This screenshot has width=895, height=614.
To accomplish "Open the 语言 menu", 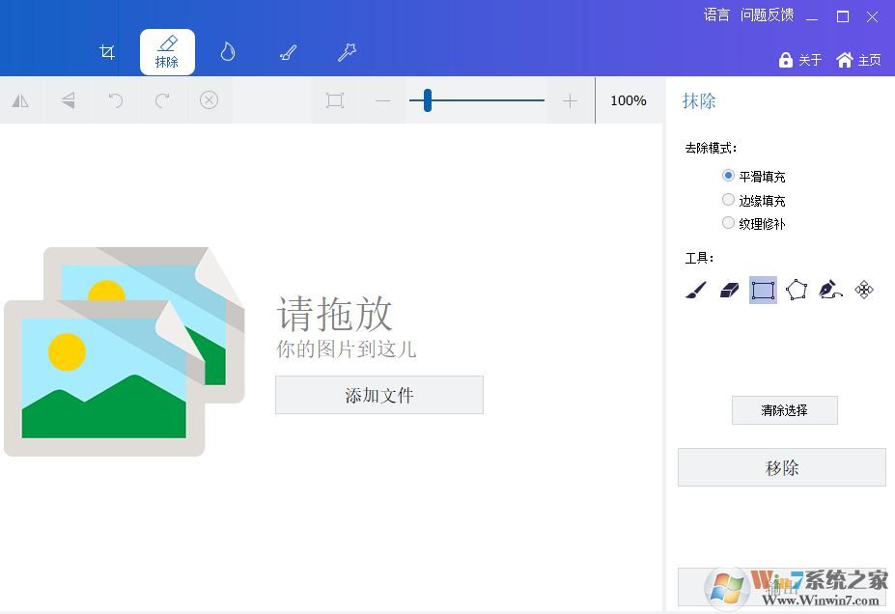I will pyautogui.click(x=716, y=15).
